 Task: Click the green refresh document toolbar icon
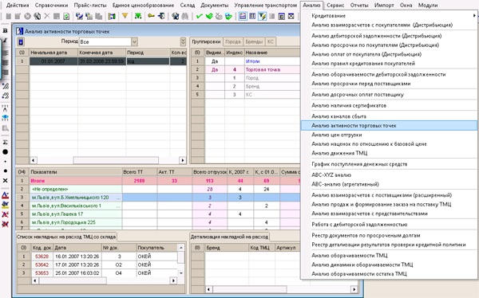tap(66, 16)
